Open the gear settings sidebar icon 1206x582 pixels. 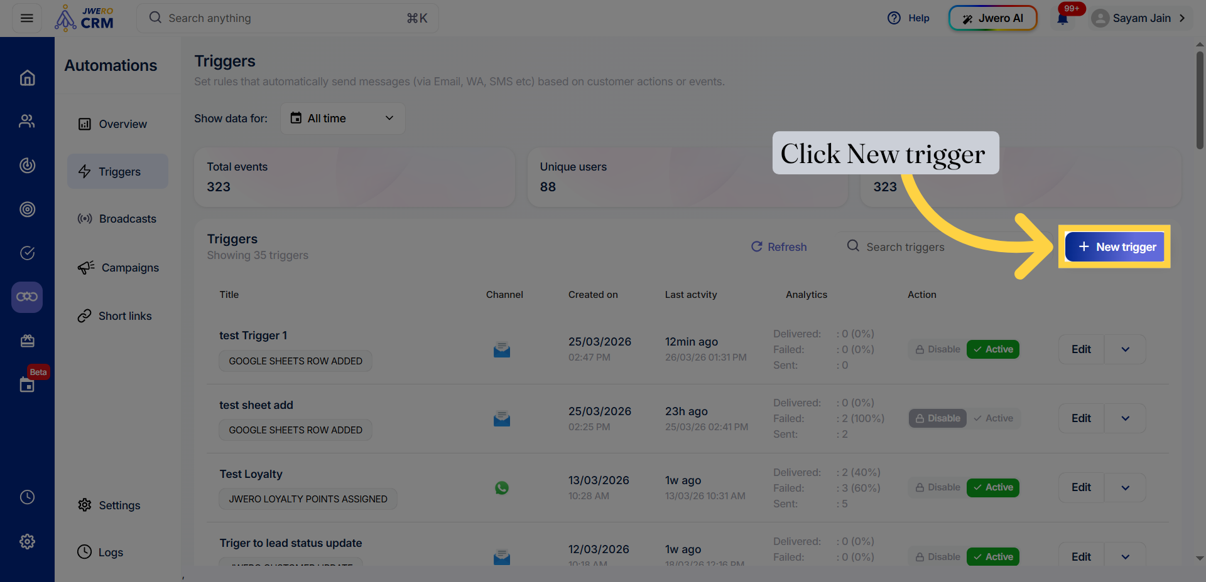click(27, 542)
